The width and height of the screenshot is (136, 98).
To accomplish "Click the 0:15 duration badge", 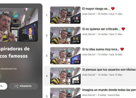I will 77,21.
